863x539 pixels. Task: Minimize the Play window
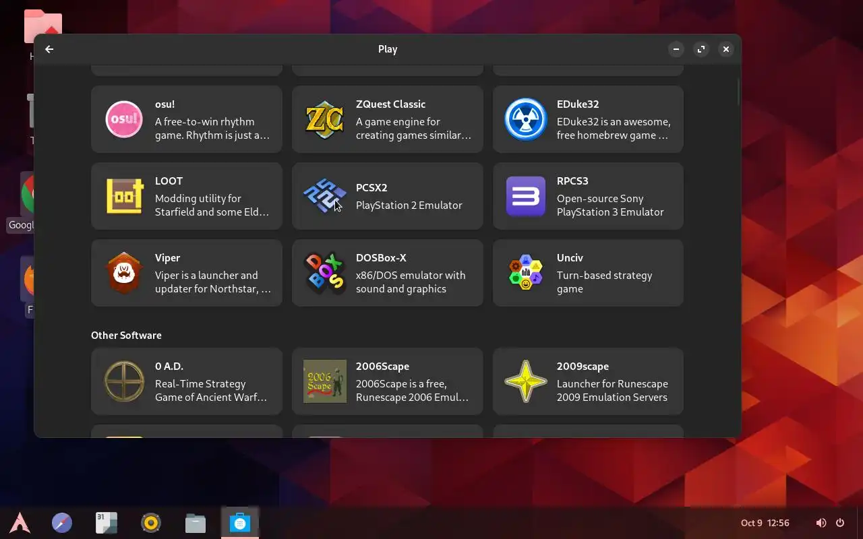tap(676, 49)
